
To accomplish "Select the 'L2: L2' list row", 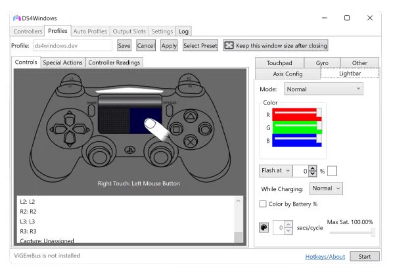I will tap(126, 202).
